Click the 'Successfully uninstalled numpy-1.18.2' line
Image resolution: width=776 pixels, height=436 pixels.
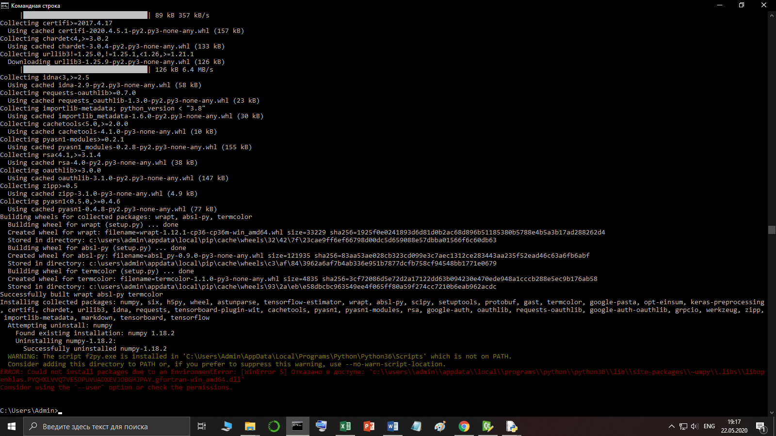tap(95, 349)
